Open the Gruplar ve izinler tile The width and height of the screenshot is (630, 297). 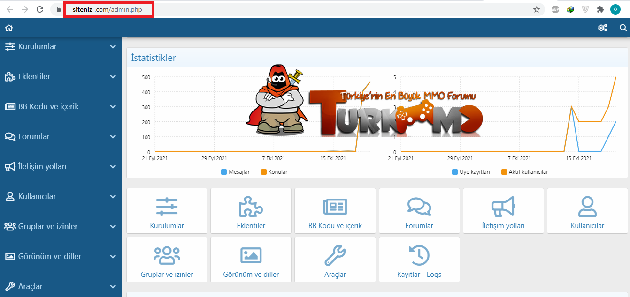click(x=167, y=260)
